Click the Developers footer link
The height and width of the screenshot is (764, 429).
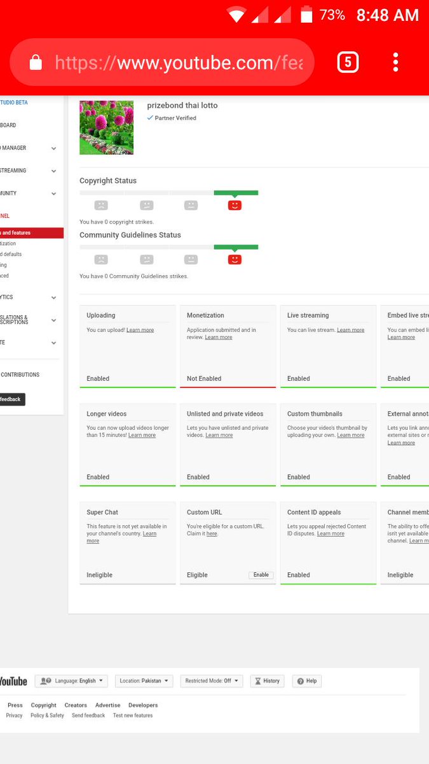[x=143, y=705]
